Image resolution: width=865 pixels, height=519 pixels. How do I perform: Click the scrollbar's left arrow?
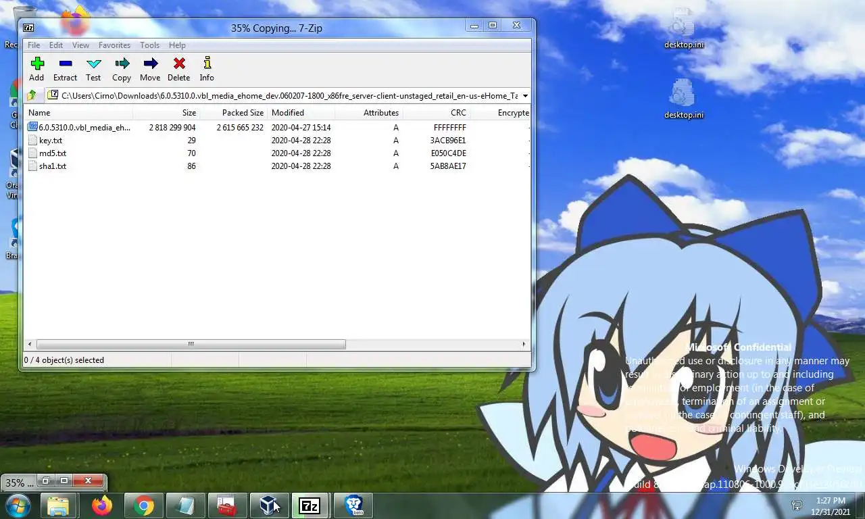tap(29, 344)
